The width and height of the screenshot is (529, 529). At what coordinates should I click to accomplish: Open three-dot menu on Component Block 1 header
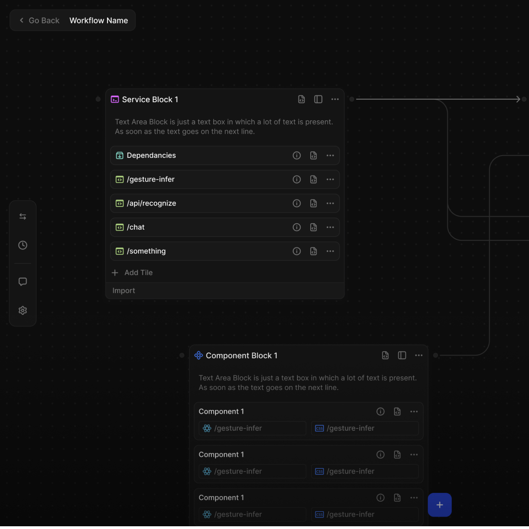pos(419,356)
